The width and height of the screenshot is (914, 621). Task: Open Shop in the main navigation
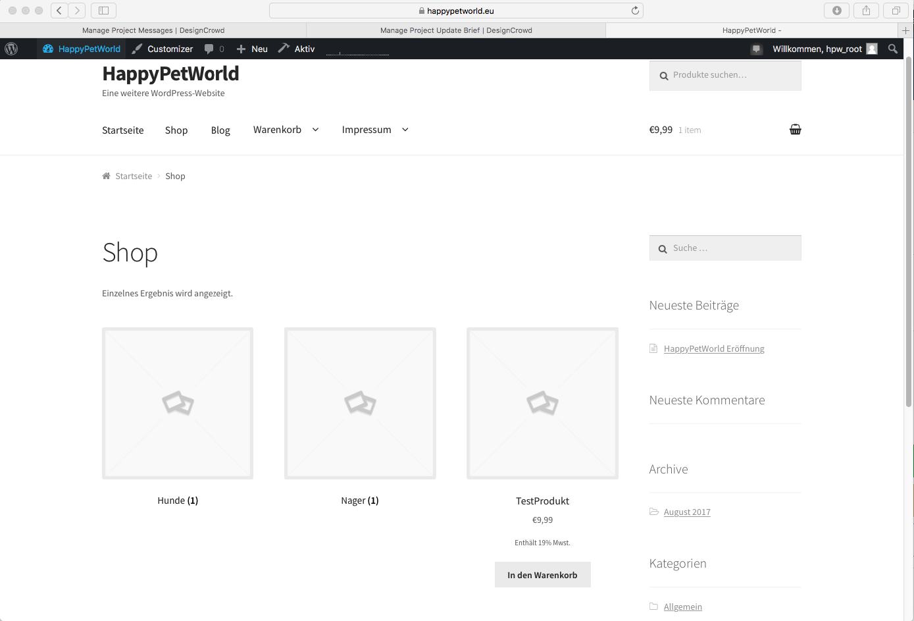[176, 130]
